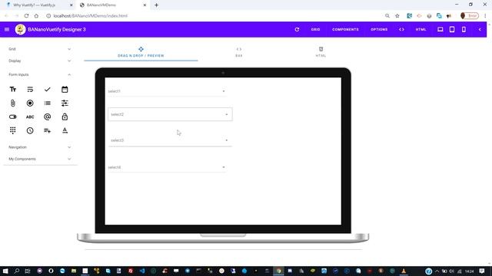Open the outlined select2 dropdown
The width and height of the screenshot is (492, 276).
point(170,114)
